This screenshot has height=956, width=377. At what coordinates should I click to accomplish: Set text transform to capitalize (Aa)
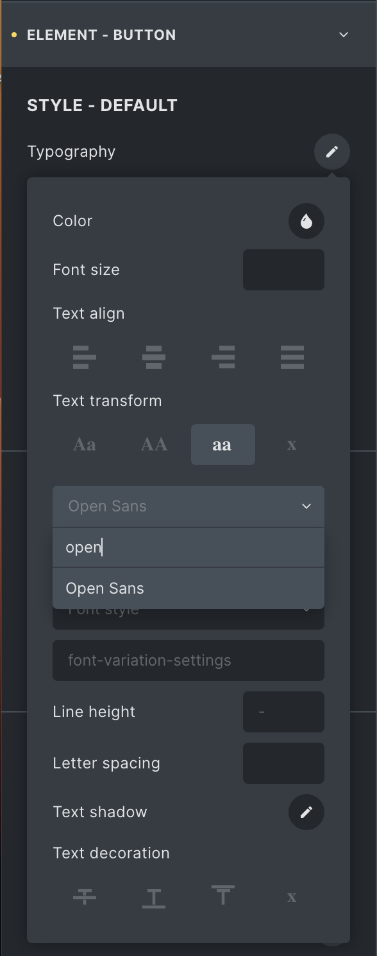click(x=85, y=445)
